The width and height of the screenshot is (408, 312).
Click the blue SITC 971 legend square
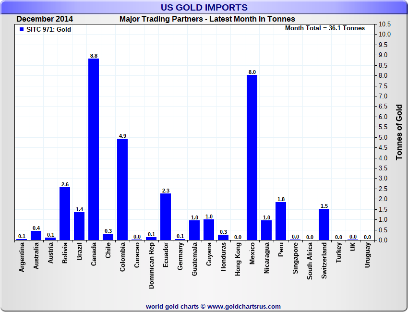22,29
